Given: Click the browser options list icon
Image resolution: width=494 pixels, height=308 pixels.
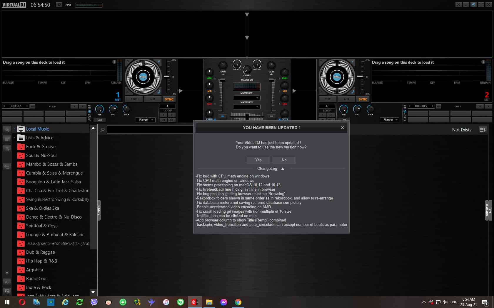Looking at the screenshot, I should click(x=483, y=130).
